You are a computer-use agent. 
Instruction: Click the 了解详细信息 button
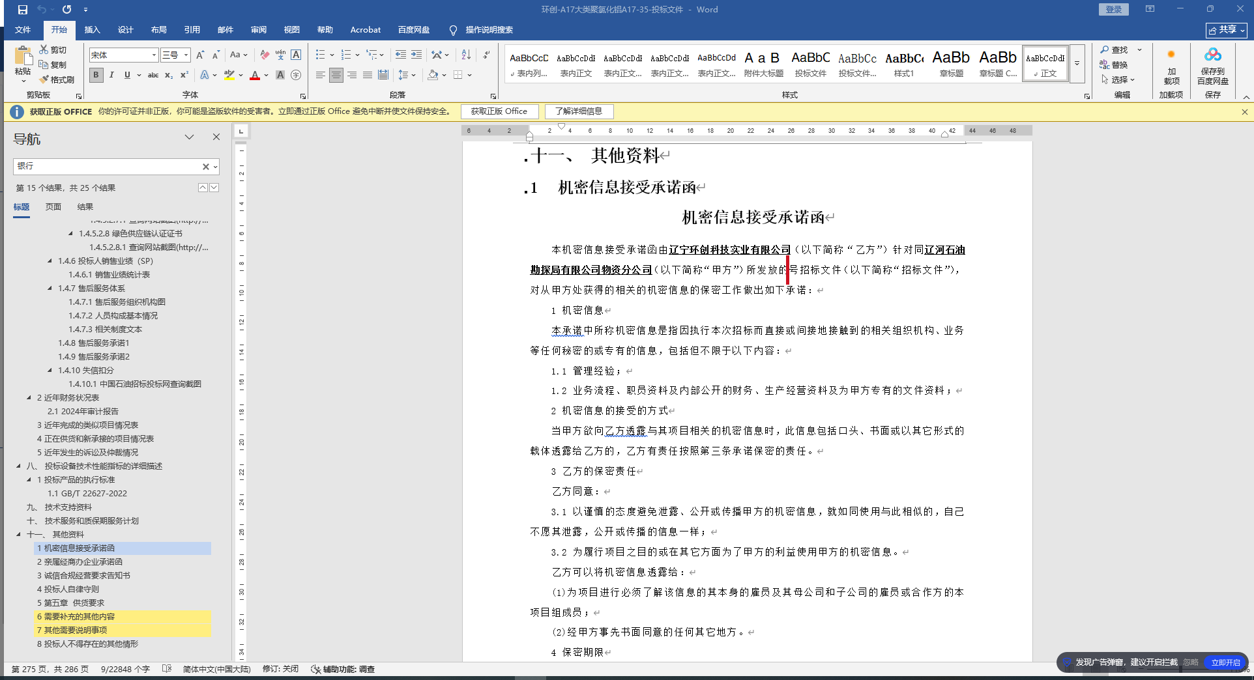pos(579,111)
